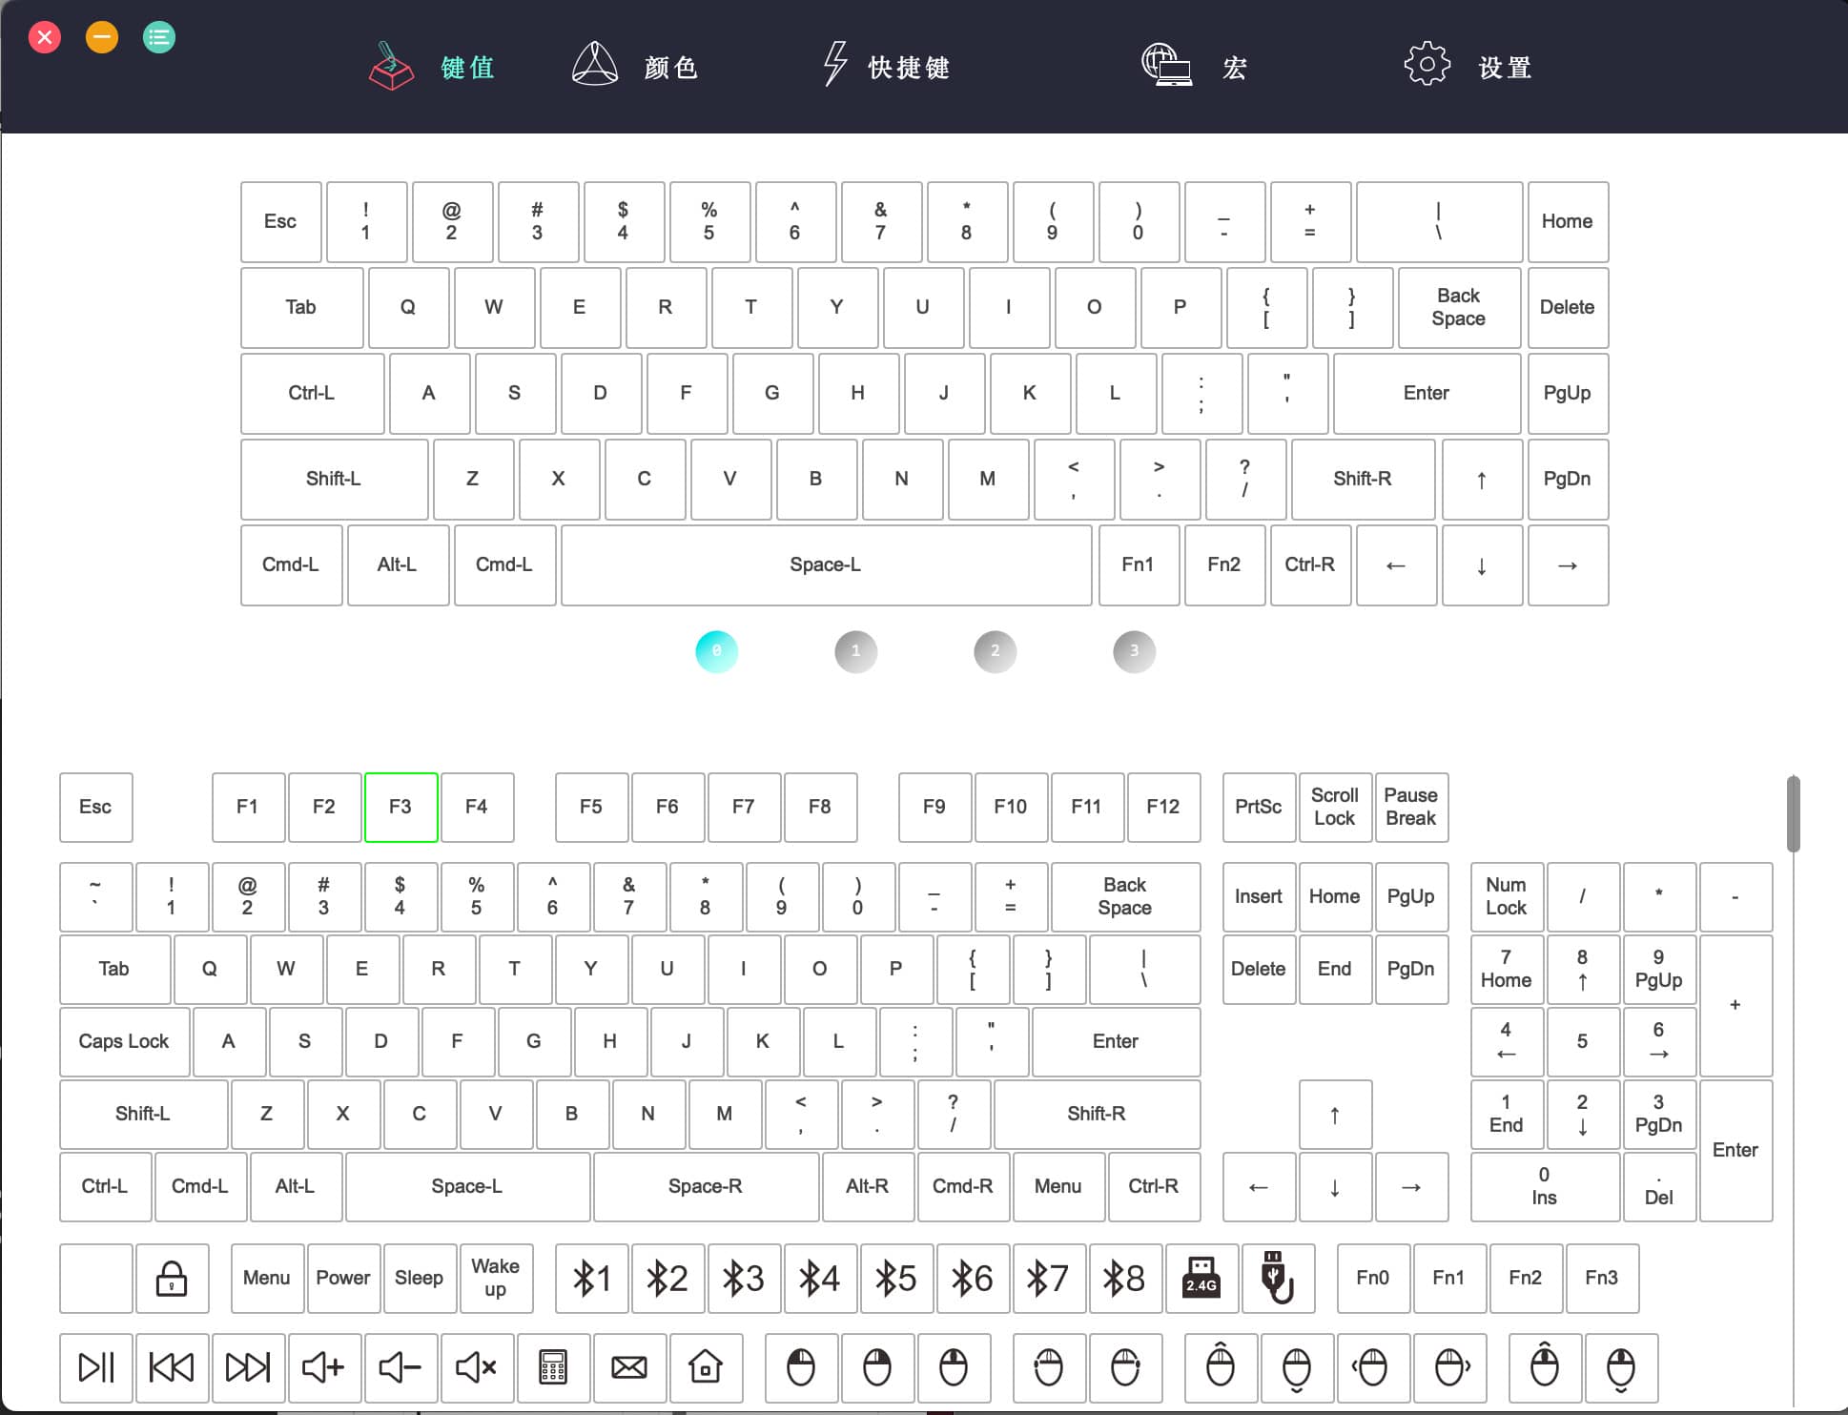Screen dimensions: 1848x1415
Task: Pick the mute speaker key icon
Action: [x=477, y=1367]
